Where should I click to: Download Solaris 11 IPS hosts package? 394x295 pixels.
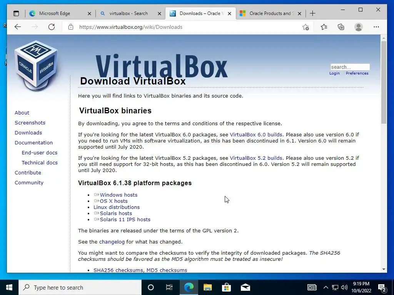pos(125,219)
